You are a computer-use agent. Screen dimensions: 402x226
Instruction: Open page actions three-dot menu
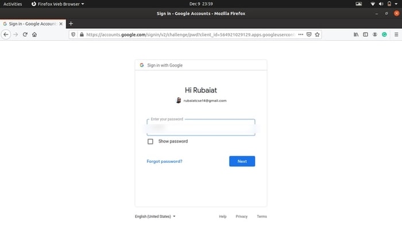(x=301, y=34)
